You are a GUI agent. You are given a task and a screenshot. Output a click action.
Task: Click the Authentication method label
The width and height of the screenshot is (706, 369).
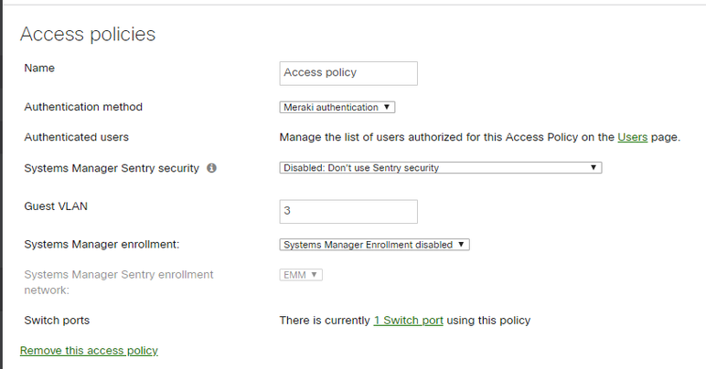coord(83,107)
